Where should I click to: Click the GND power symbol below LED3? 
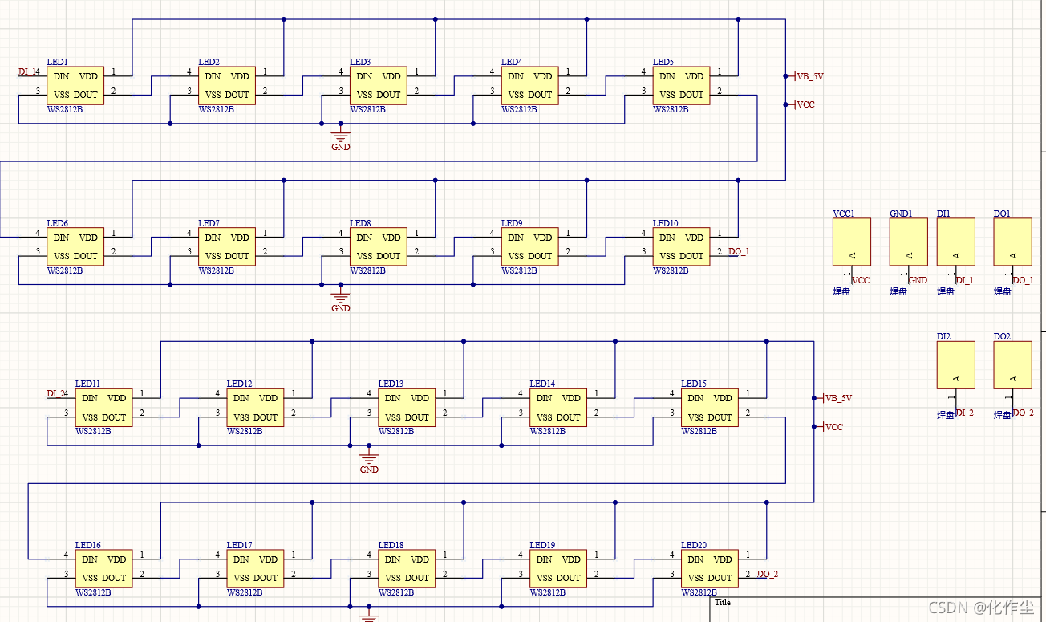[x=341, y=137]
